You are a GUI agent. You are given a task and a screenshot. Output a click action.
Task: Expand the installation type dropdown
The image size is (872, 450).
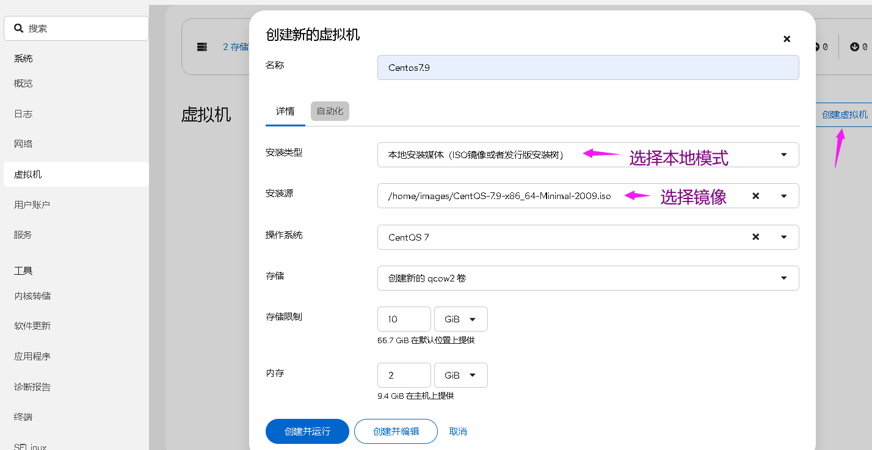[x=783, y=154]
